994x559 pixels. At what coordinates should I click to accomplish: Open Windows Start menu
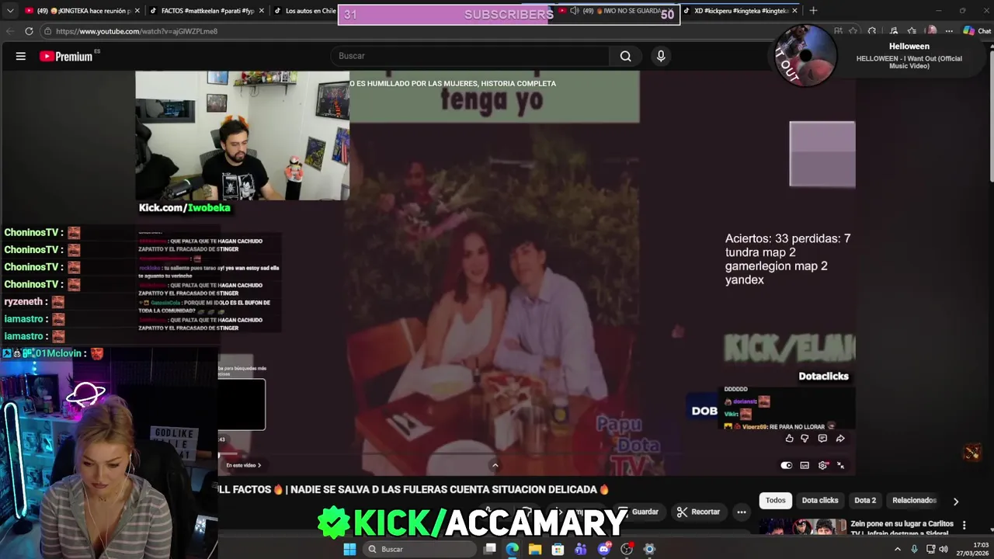[349, 549]
